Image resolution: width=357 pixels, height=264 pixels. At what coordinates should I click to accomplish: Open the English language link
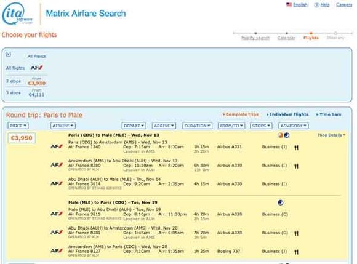(300, 5)
